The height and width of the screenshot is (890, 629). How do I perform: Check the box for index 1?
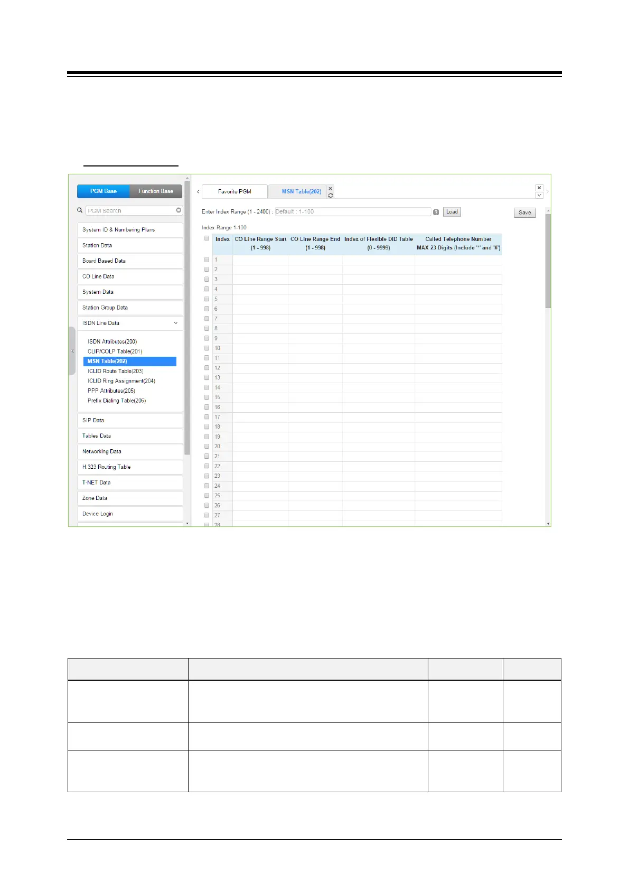pos(206,259)
